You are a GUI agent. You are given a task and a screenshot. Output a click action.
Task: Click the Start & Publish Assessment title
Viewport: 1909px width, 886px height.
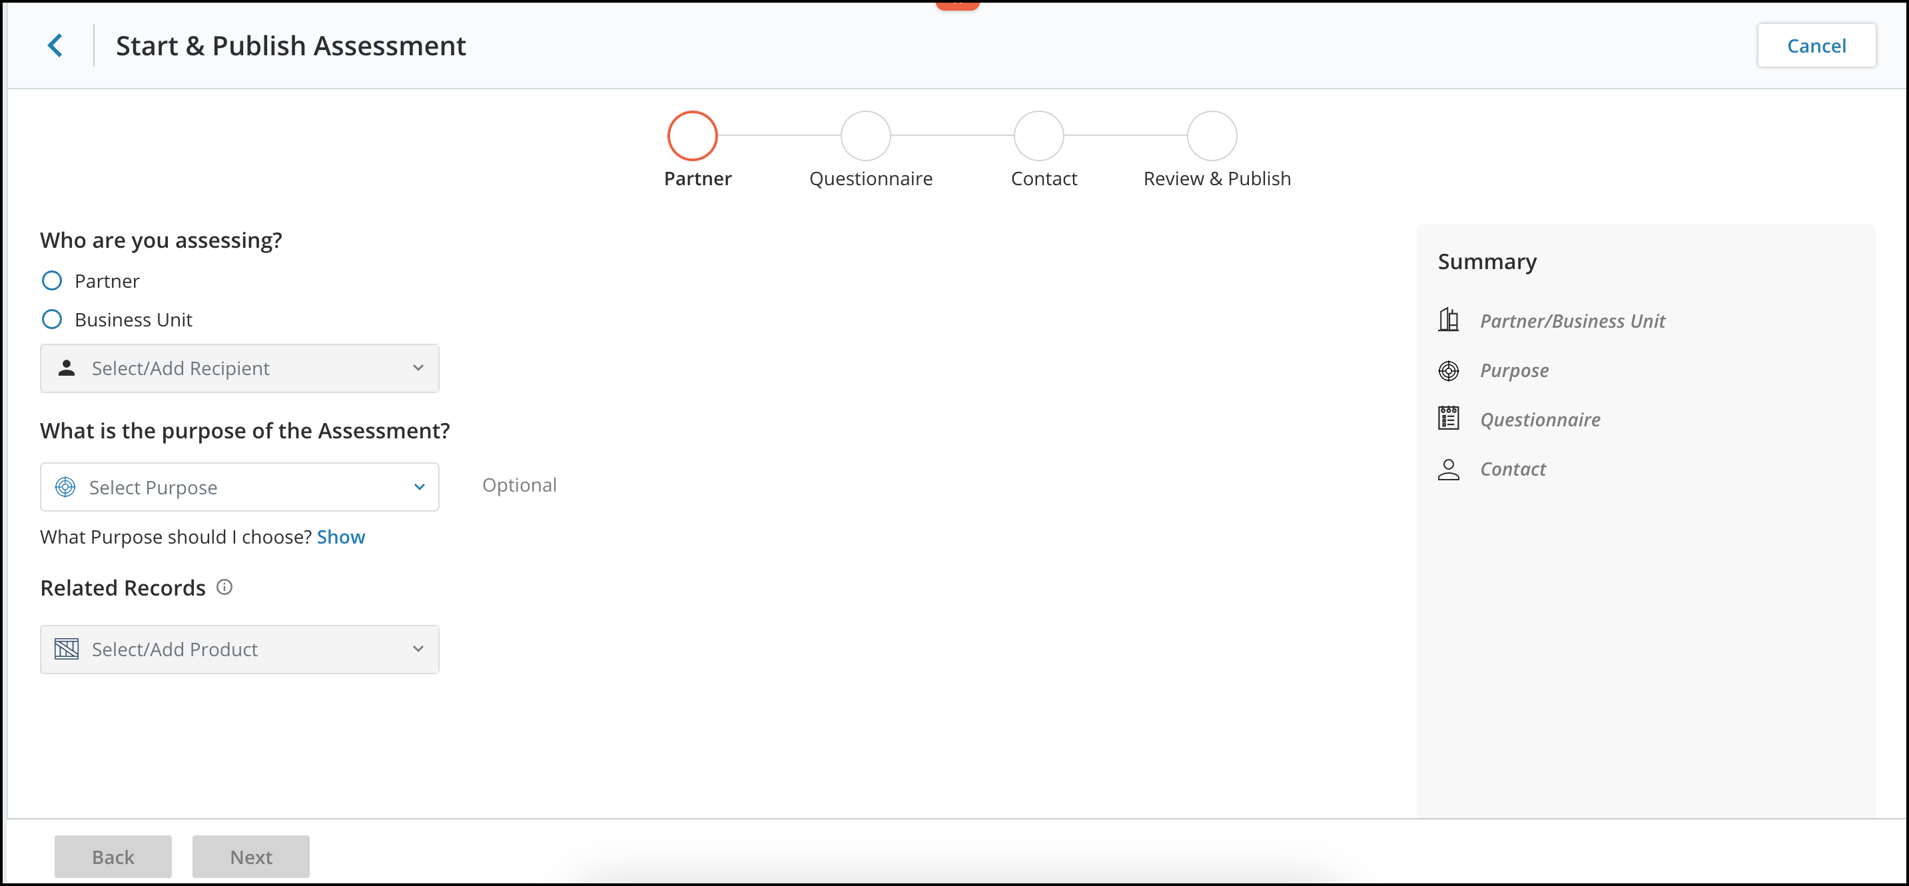(291, 46)
